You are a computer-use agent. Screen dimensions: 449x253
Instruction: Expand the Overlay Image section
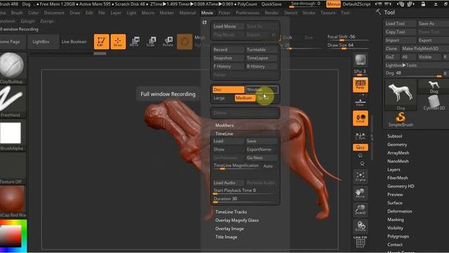tap(229, 228)
